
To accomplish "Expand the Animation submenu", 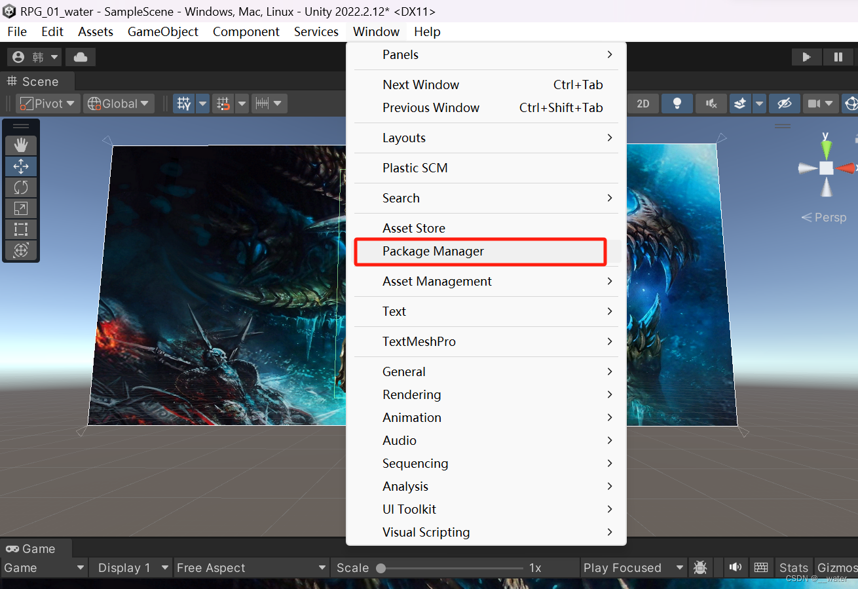I will [x=486, y=417].
